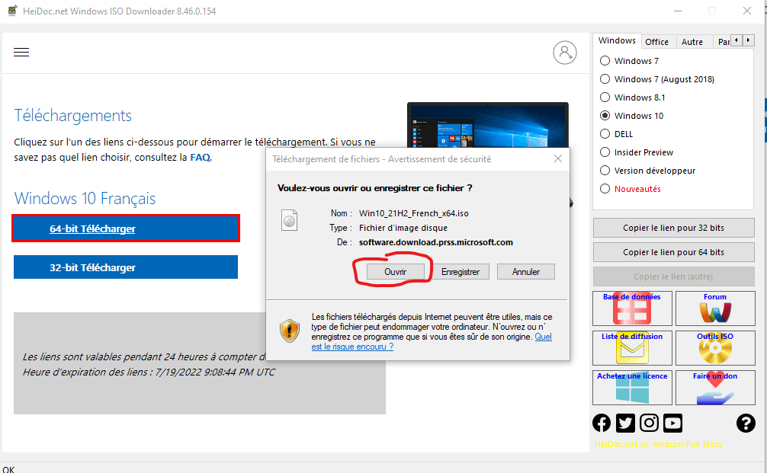
Task: Click the Annuler button
Action: coord(526,272)
